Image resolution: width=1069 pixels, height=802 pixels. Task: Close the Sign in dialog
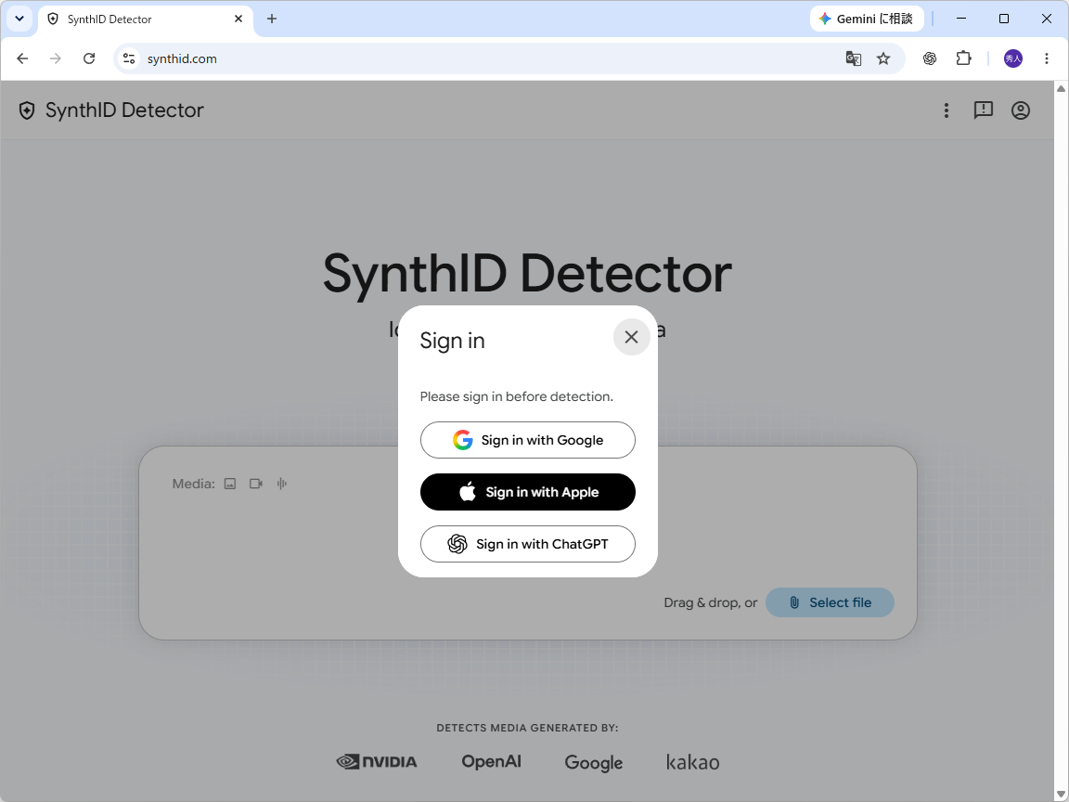click(631, 337)
